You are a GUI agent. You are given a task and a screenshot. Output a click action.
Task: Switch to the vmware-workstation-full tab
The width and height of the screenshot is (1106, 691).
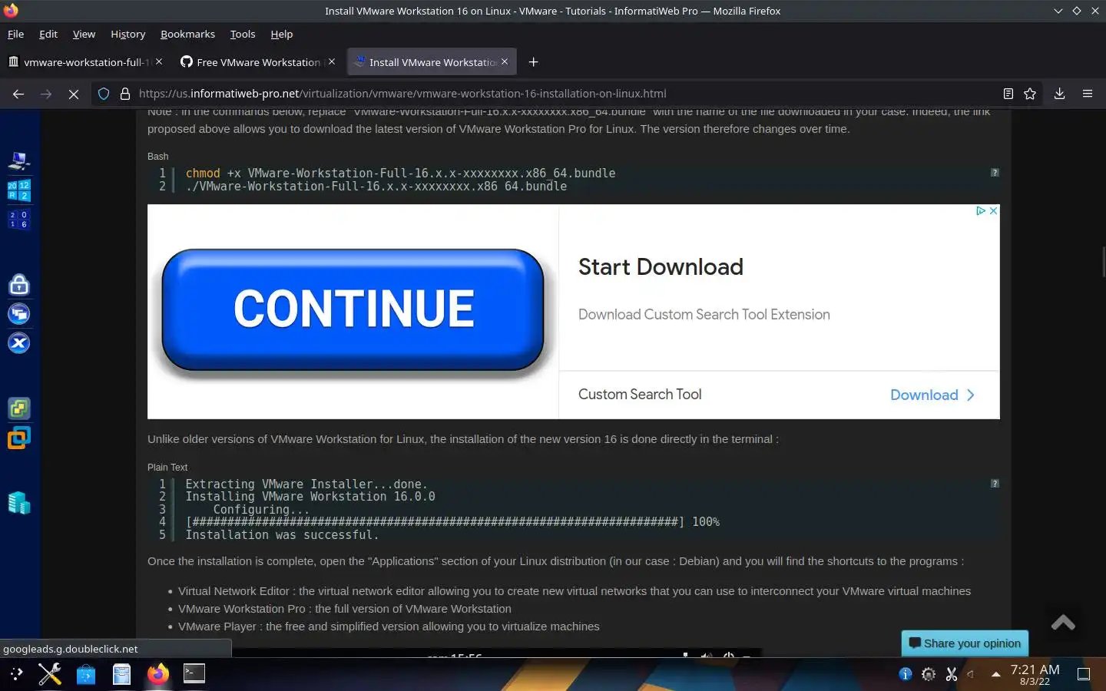point(84,62)
